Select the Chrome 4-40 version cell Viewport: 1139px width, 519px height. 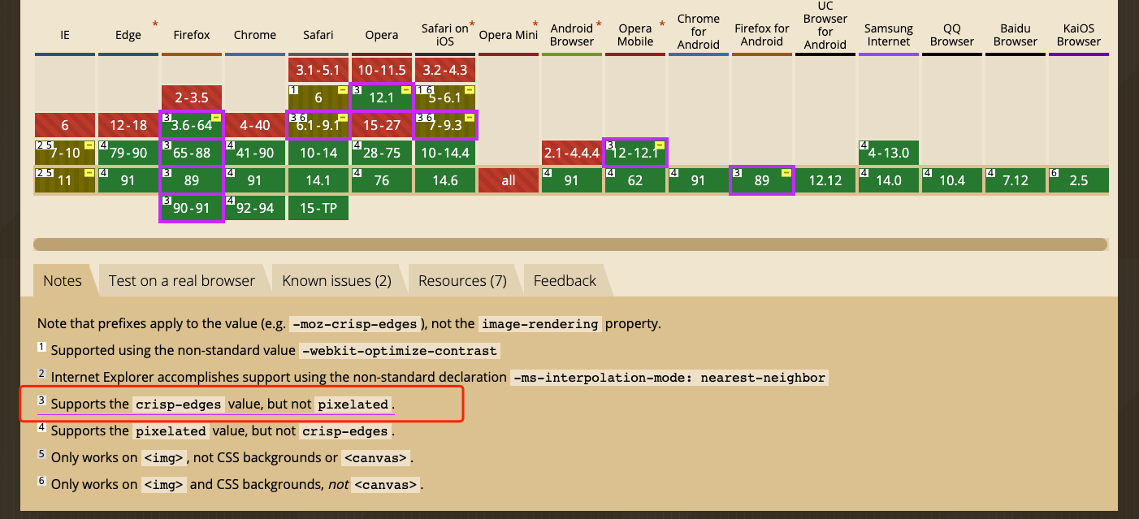(255, 125)
